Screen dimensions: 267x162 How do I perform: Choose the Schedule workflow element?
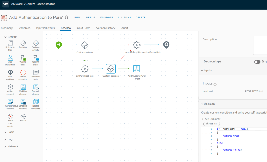point(23,102)
